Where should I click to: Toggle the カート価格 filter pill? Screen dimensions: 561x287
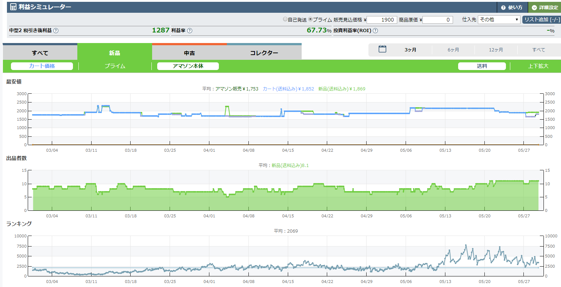(x=42, y=66)
